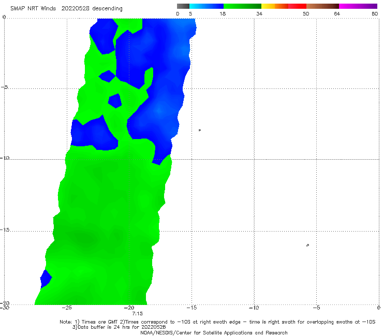Image resolution: width=383 pixels, height=336 pixels.
Task: Click the gray segment of the color bar
Action: point(183,6)
